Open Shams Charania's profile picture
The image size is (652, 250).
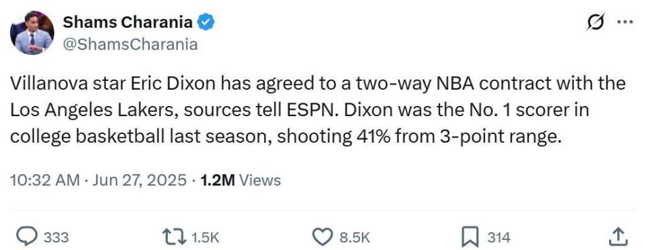coord(32,33)
